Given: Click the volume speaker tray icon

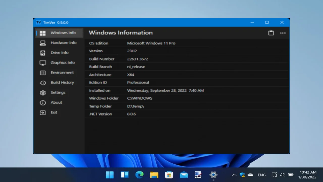Looking at the screenshot, I should 282,175.
